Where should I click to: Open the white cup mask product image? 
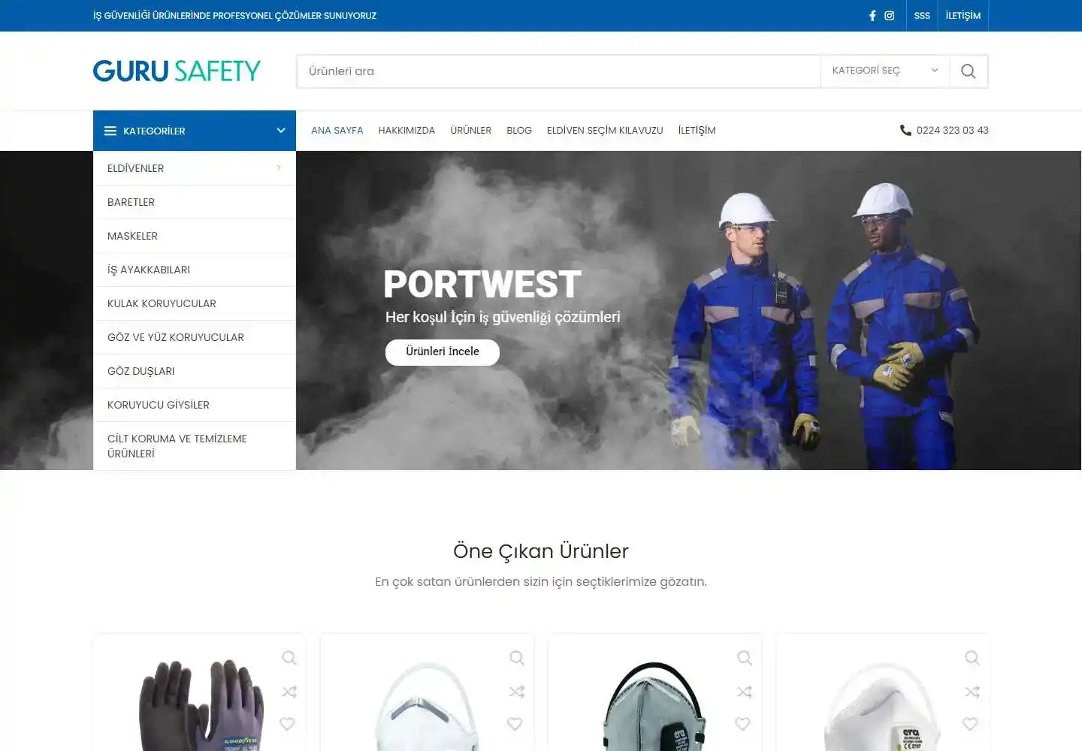tap(427, 706)
